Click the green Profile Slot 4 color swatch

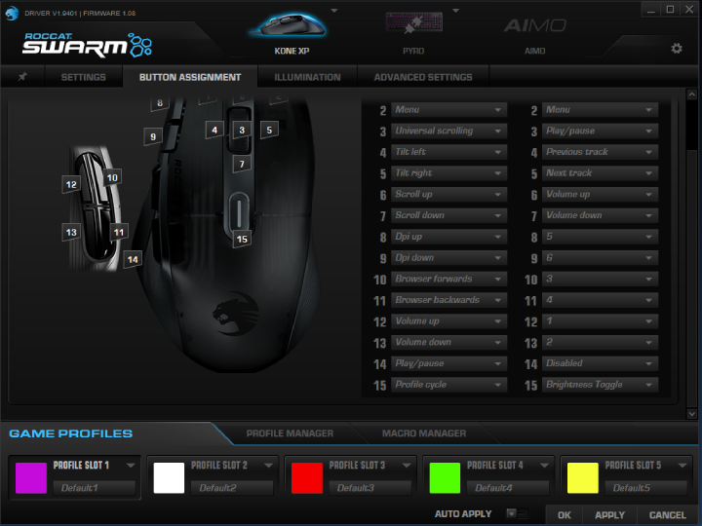pyautogui.click(x=445, y=477)
